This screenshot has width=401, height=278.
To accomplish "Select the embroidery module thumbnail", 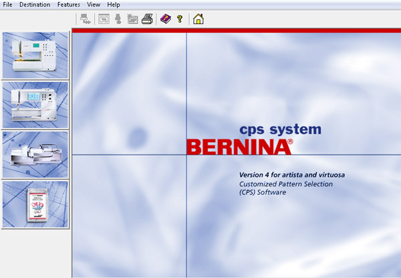I will [x=35, y=155].
